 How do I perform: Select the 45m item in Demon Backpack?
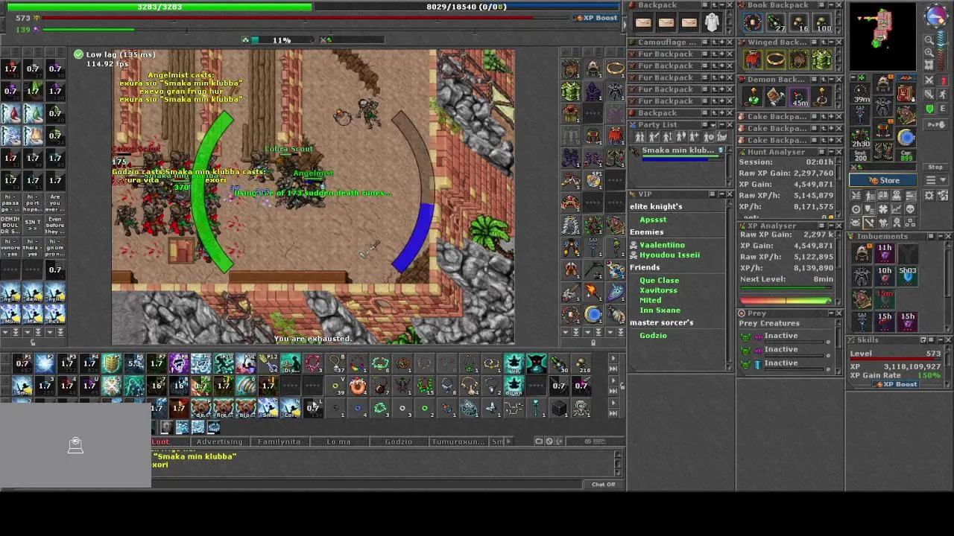coord(799,97)
